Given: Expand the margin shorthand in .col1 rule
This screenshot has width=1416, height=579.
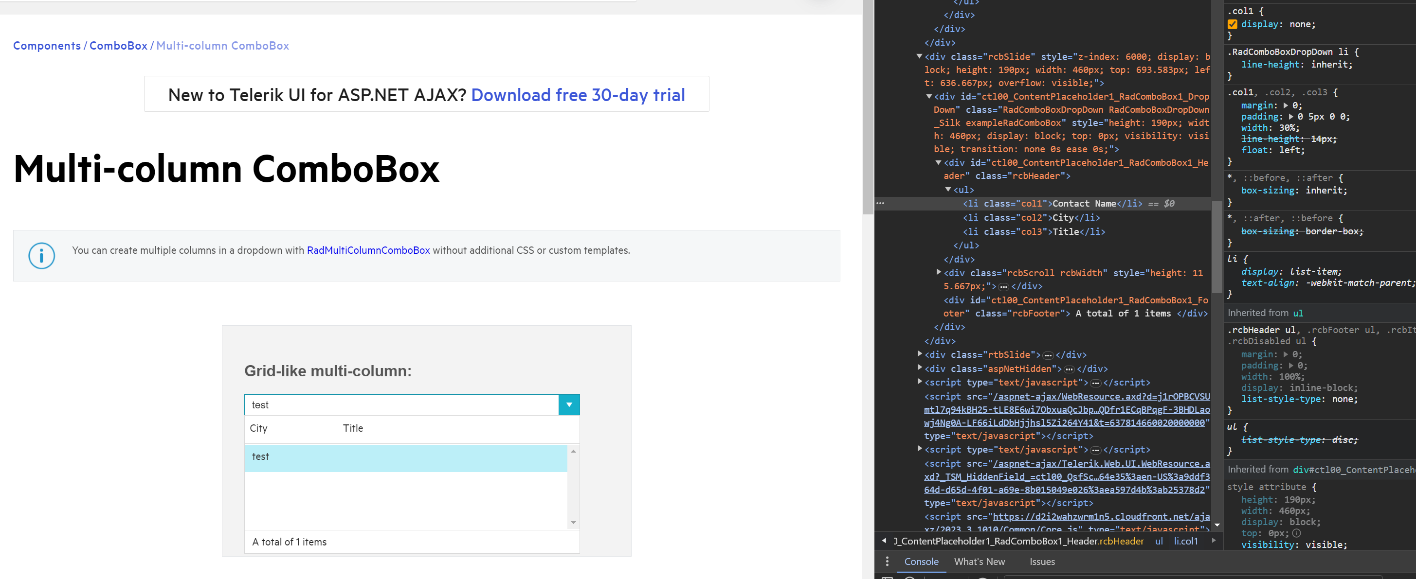Looking at the screenshot, I should [x=1285, y=105].
